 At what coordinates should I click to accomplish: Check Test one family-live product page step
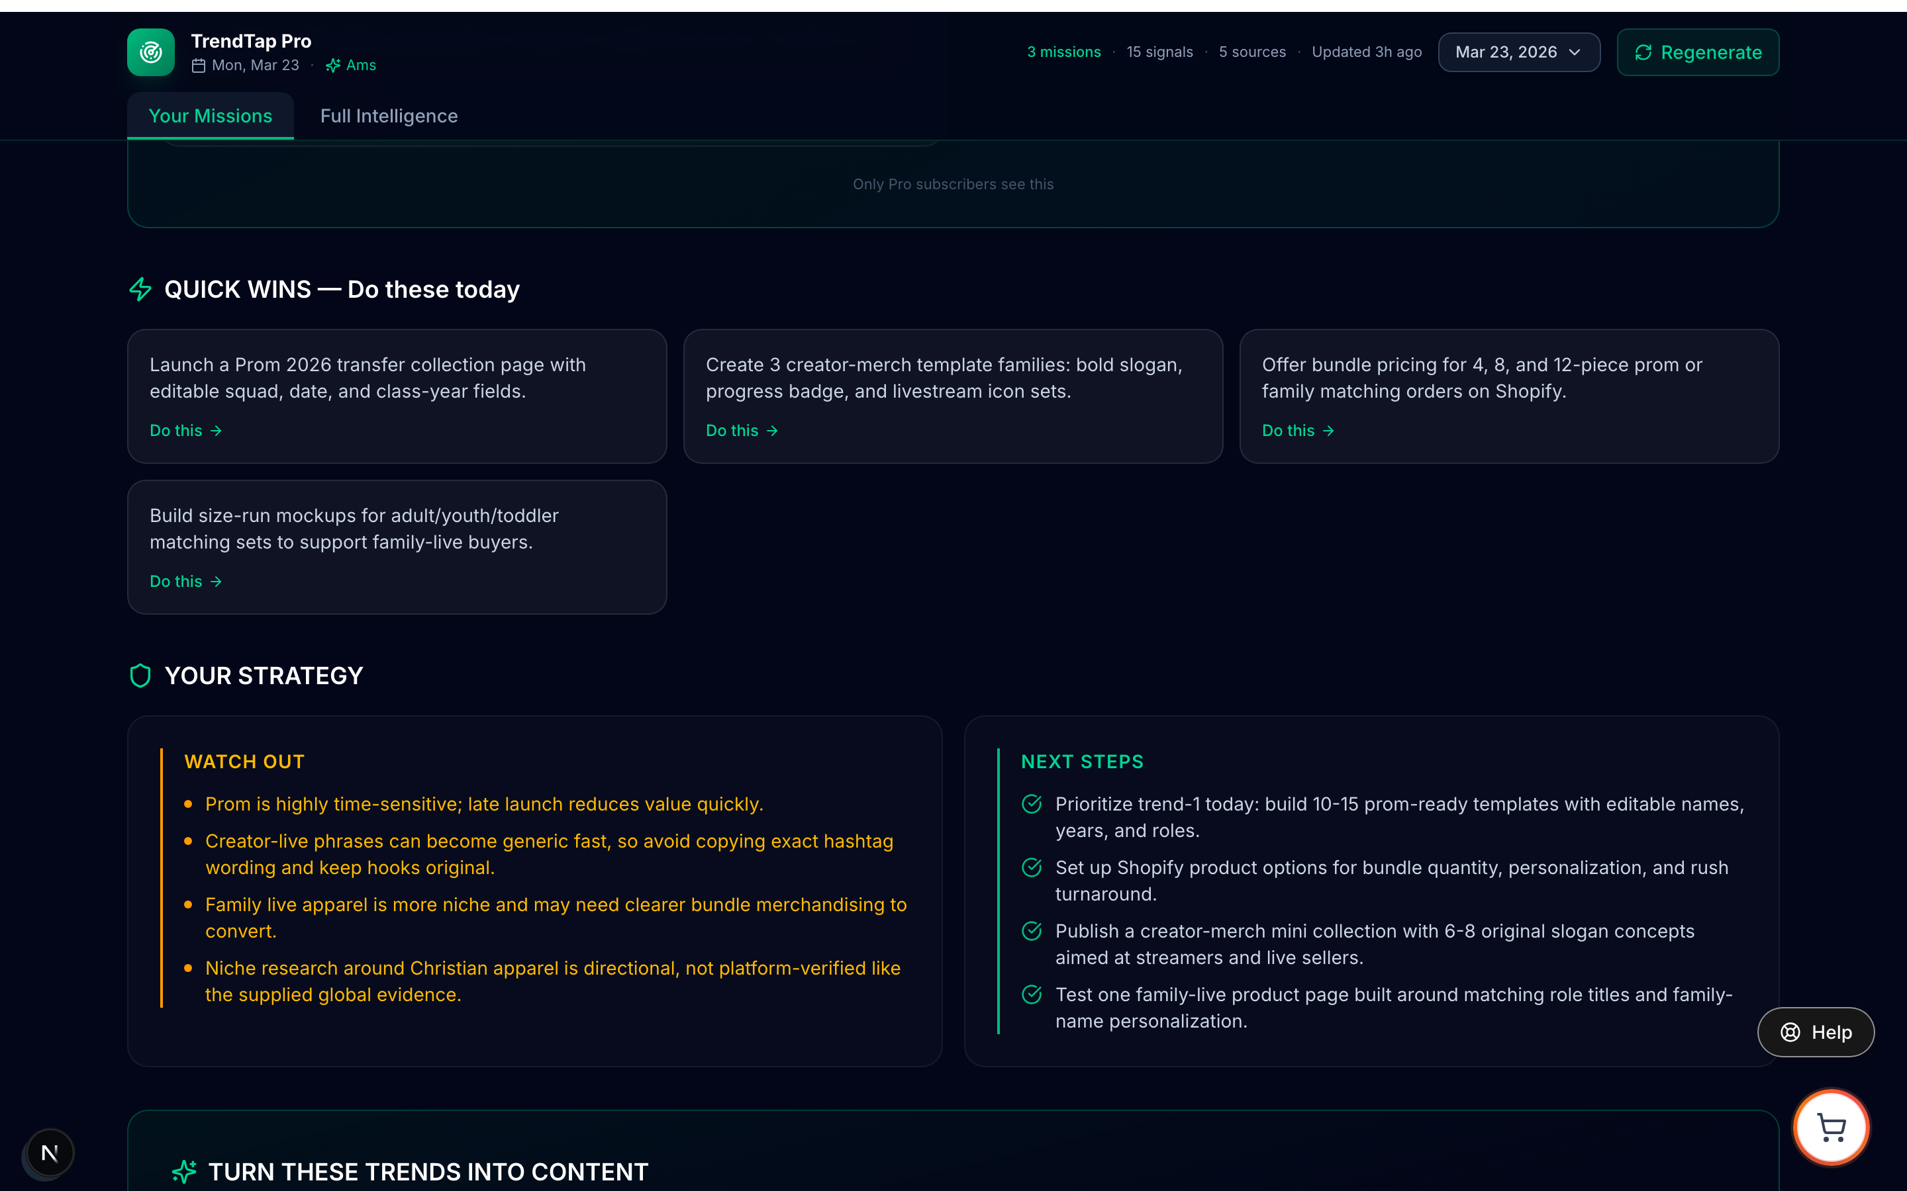(x=1032, y=995)
